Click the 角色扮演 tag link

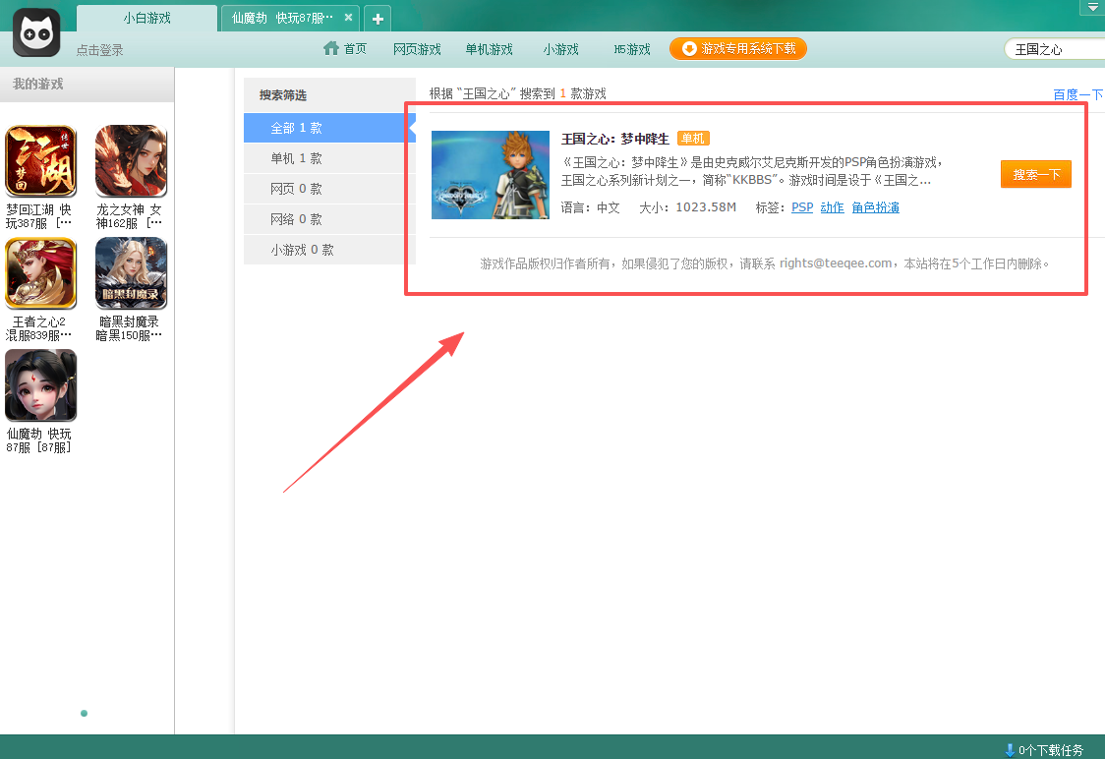pyautogui.click(x=875, y=207)
